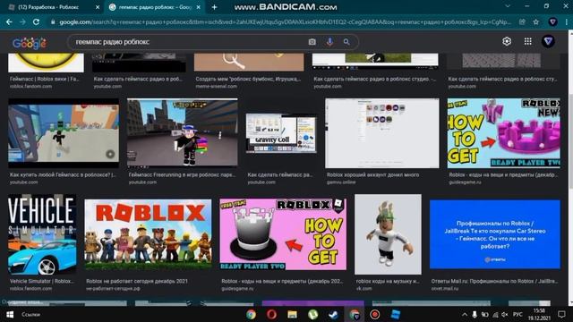This screenshot has width=573, height=322.
Task: Open the red ROBLOX logo characters thumbnail
Action: pos(148,234)
